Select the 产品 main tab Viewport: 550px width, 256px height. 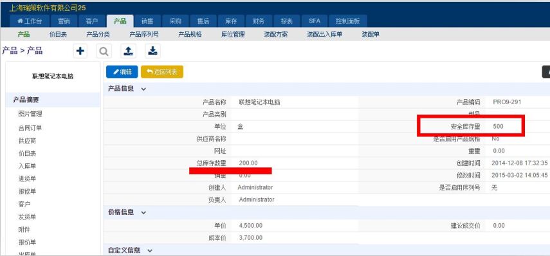120,21
